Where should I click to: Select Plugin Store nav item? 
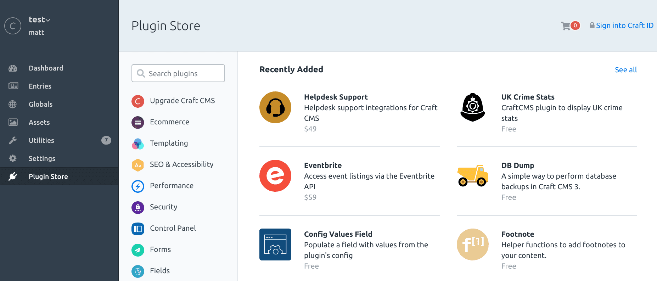[x=59, y=176]
